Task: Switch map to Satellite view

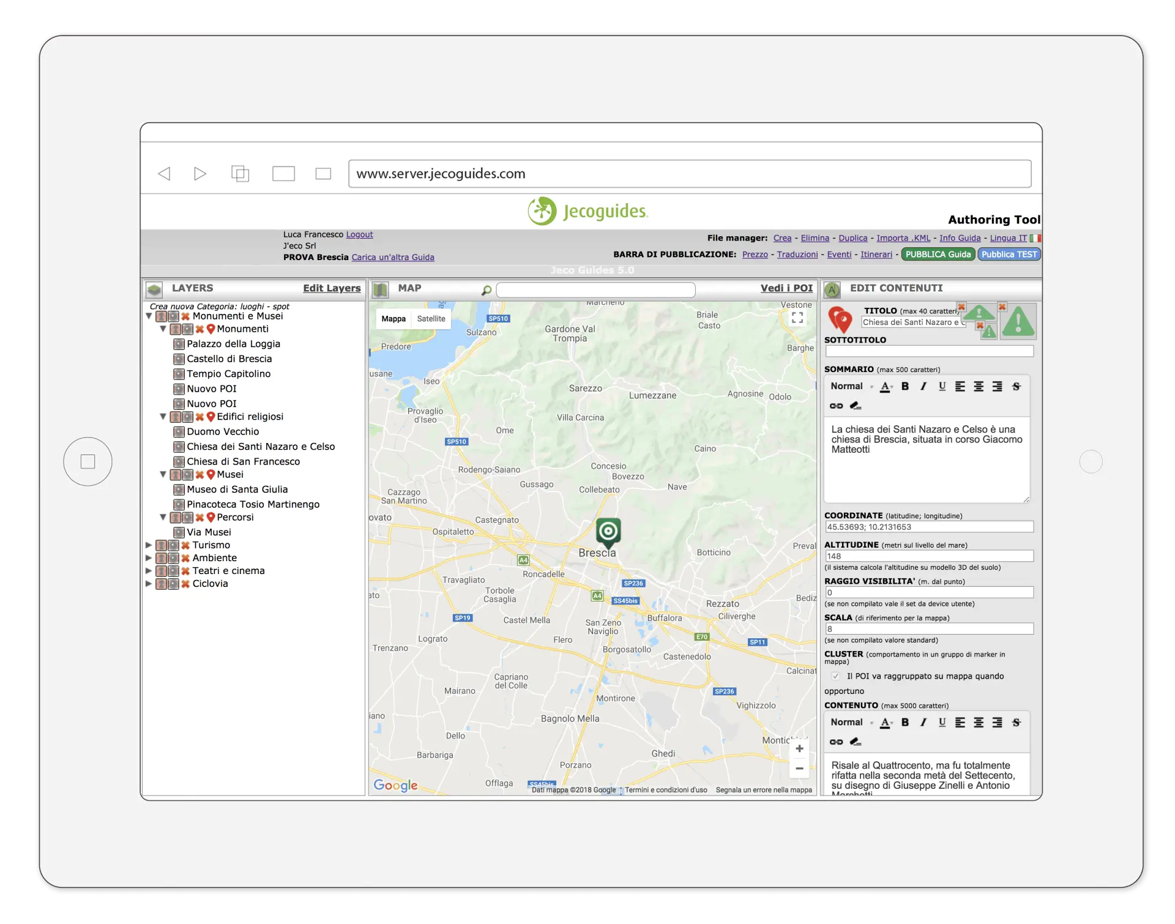Action: coord(431,319)
